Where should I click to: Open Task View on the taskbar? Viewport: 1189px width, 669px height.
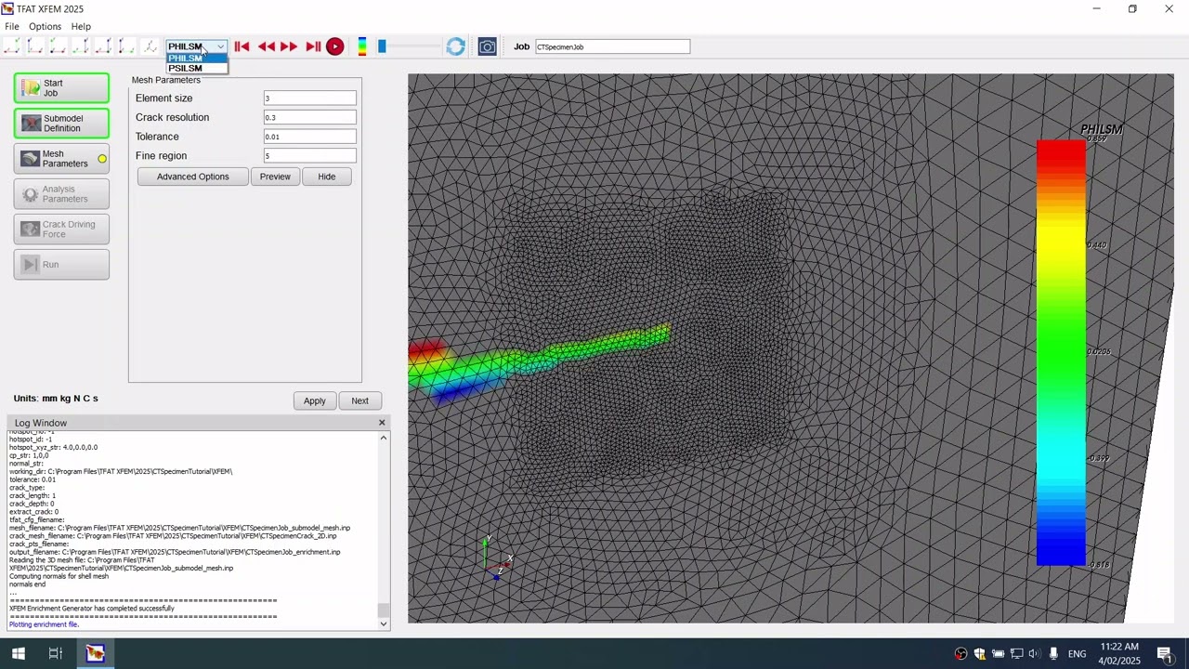pos(56,653)
